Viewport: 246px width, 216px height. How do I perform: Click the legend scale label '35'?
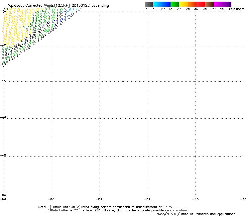205,9
